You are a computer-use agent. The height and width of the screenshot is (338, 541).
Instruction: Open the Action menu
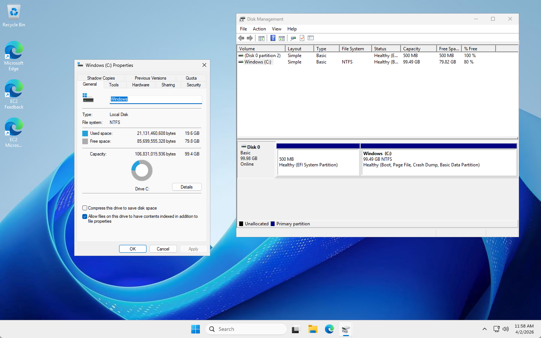(x=259, y=29)
